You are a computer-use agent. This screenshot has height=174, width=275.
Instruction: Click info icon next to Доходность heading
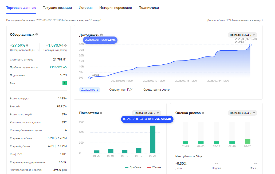pos(101,35)
